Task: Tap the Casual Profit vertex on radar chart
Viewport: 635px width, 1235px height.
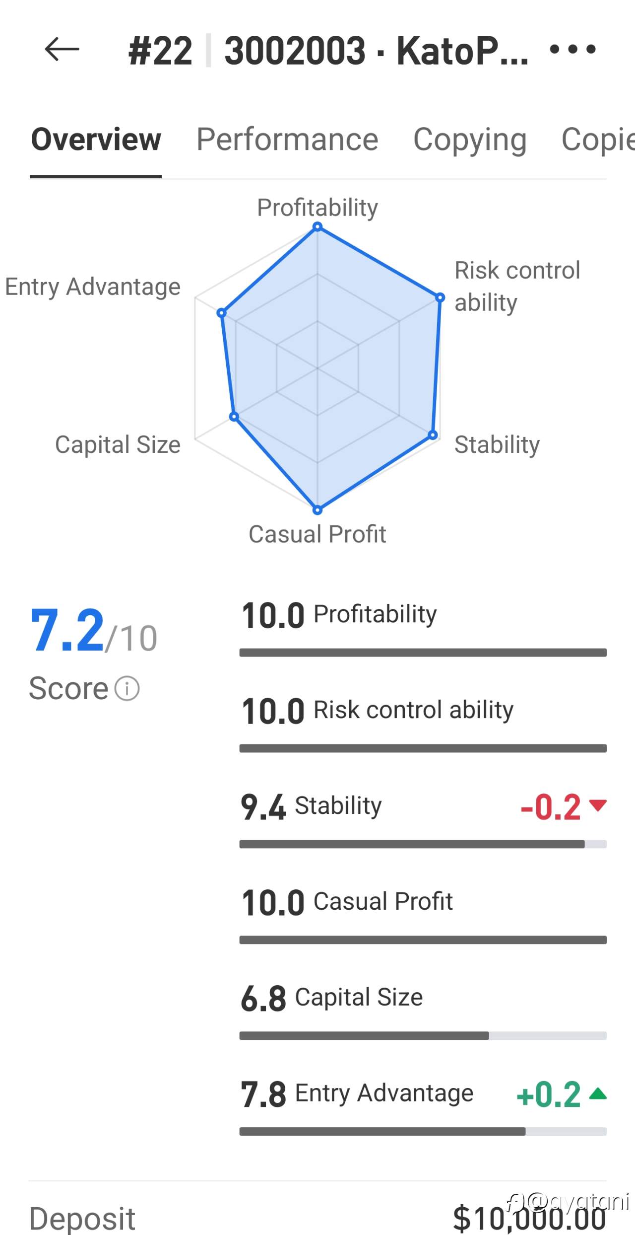Action: [x=317, y=509]
